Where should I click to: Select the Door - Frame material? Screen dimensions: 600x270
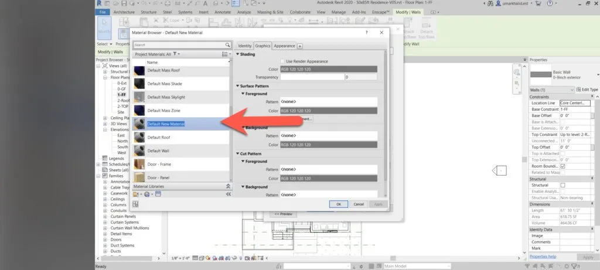pos(181,164)
